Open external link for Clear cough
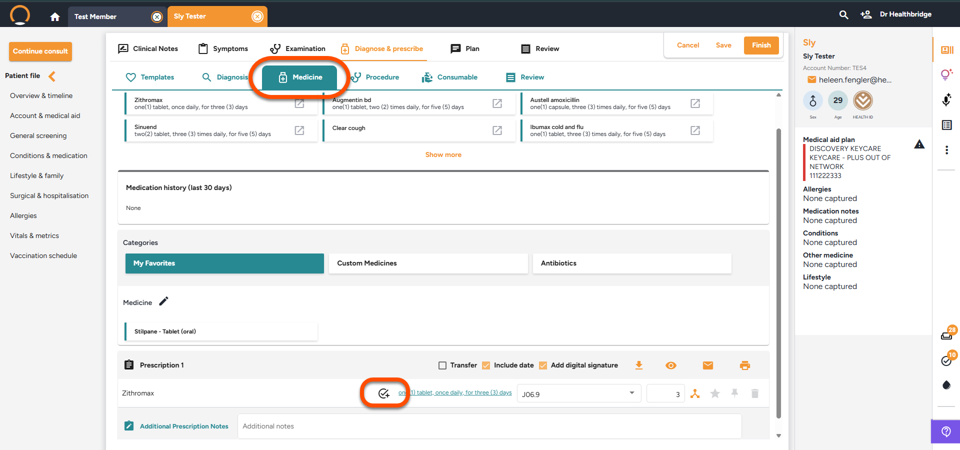960x450 pixels. coord(497,130)
